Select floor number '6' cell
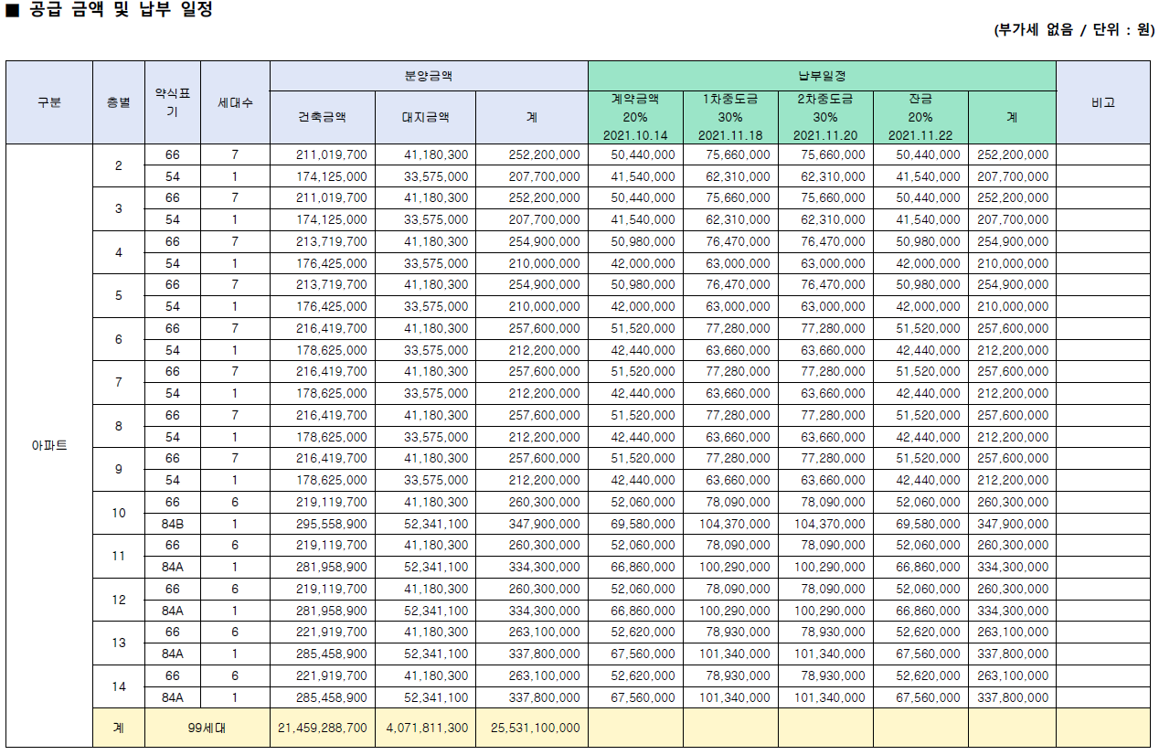The width and height of the screenshot is (1159, 755). click(119, 339)
